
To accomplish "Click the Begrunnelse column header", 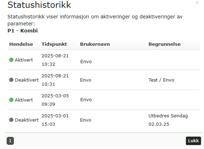I will [164, 44].
